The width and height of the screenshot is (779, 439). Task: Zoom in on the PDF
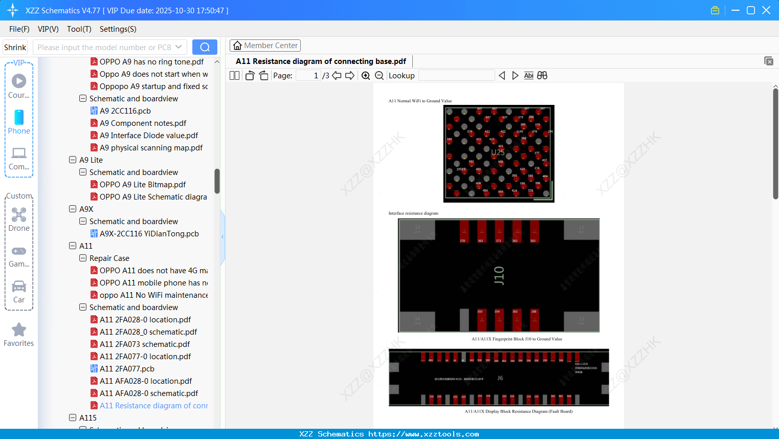[x=366, y=76]
